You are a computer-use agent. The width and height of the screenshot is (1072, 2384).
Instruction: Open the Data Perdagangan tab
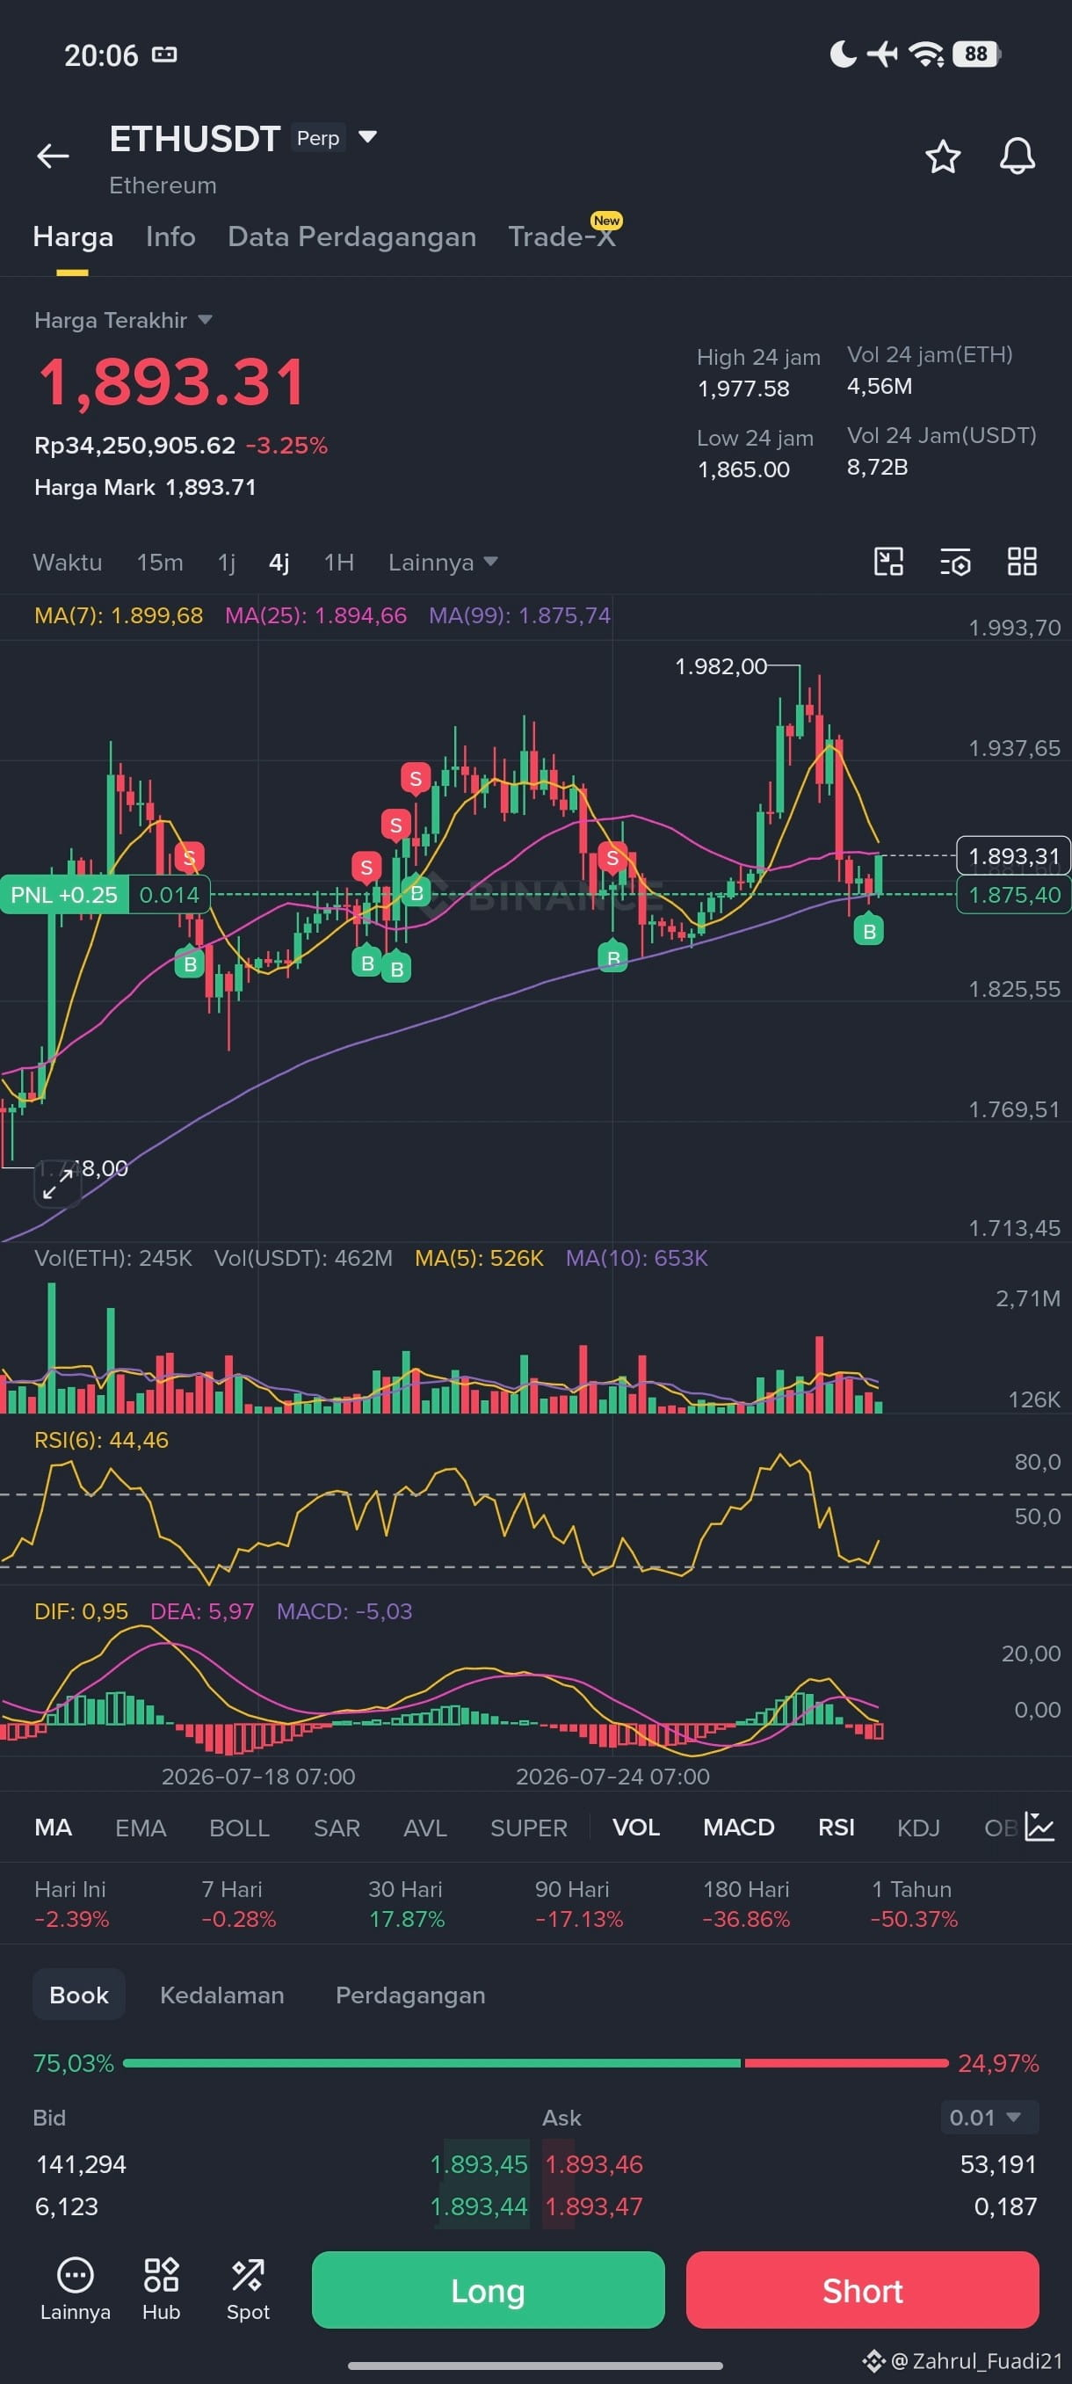point(351,237)
